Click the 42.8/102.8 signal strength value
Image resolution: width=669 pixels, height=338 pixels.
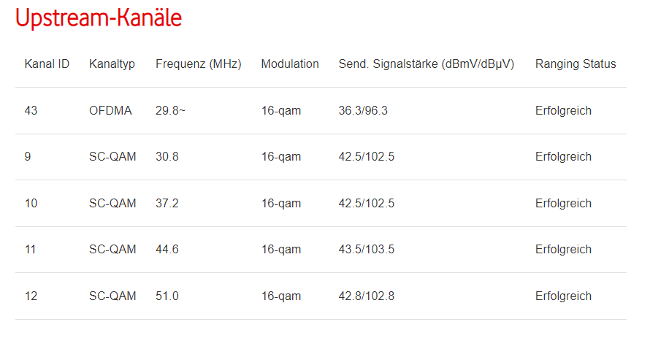click(x=367, y=296)
